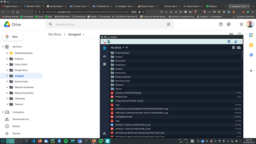Click the New button in Drive
The image size is (256, 144).
pyautogui.click(x=13, y=37)
